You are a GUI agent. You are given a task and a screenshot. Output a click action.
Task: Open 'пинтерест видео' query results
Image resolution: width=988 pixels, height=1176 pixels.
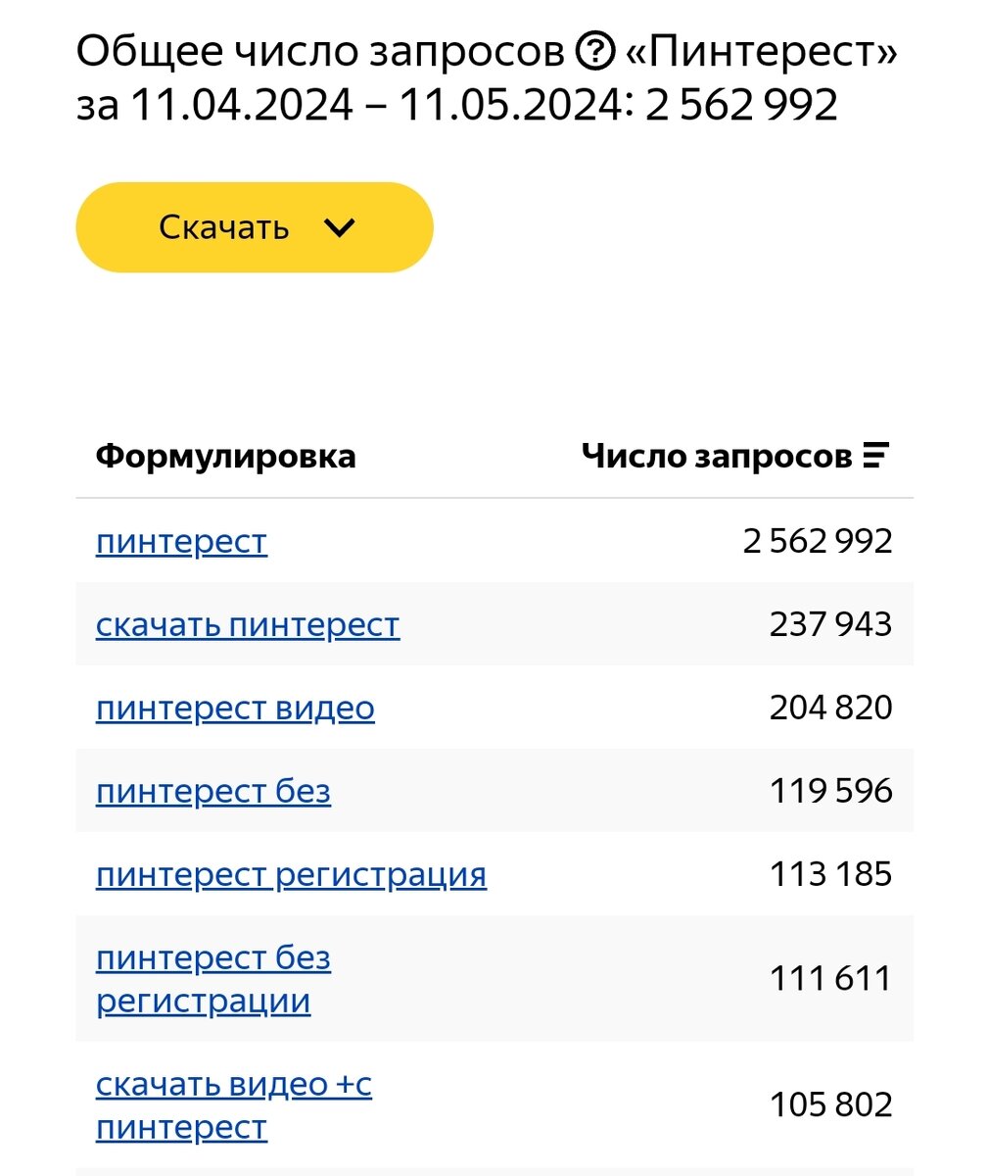pyautogui.click(x=235, y=708)
